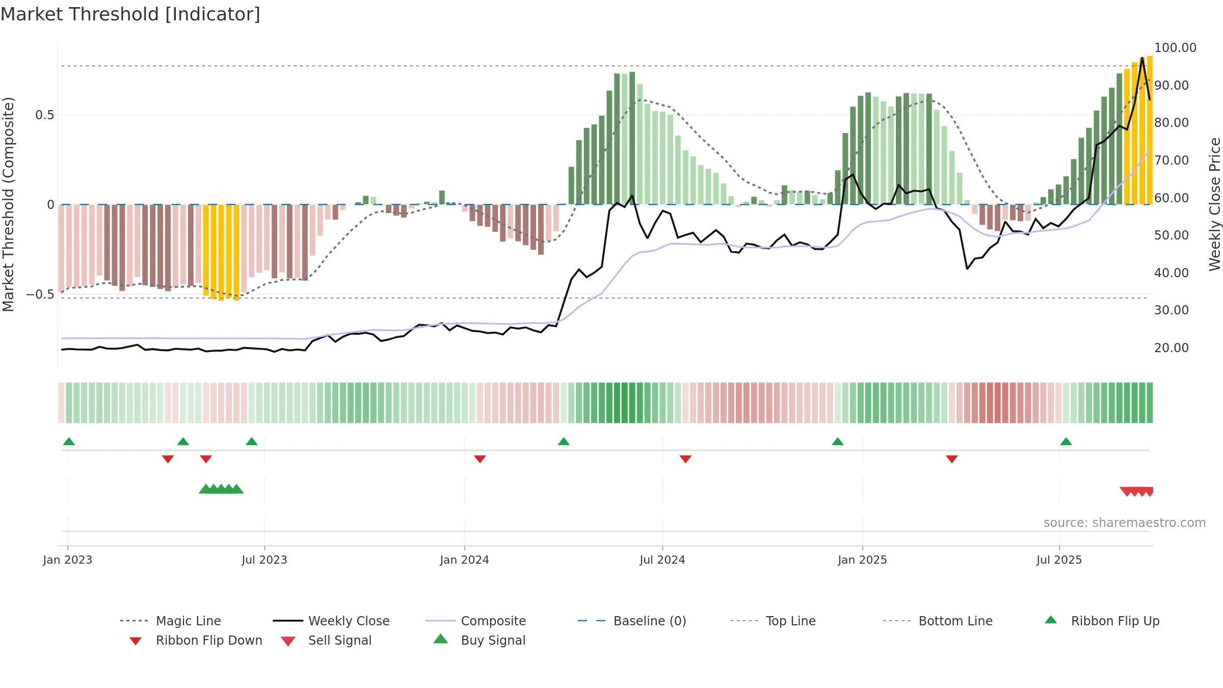
Task: Click the Jul 2023 x-axis label
Action: pos(264,560)
